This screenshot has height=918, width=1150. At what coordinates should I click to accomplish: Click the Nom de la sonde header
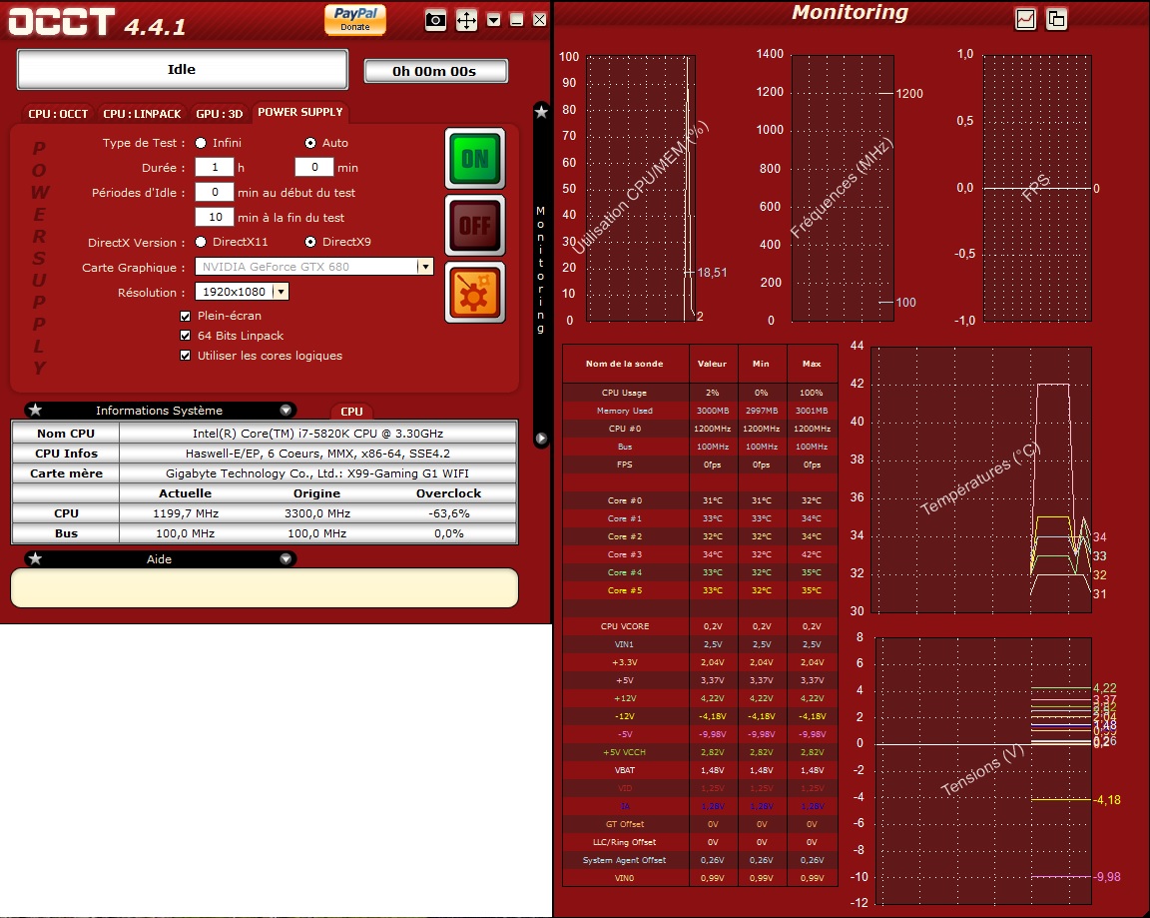[x=625, y=364]
